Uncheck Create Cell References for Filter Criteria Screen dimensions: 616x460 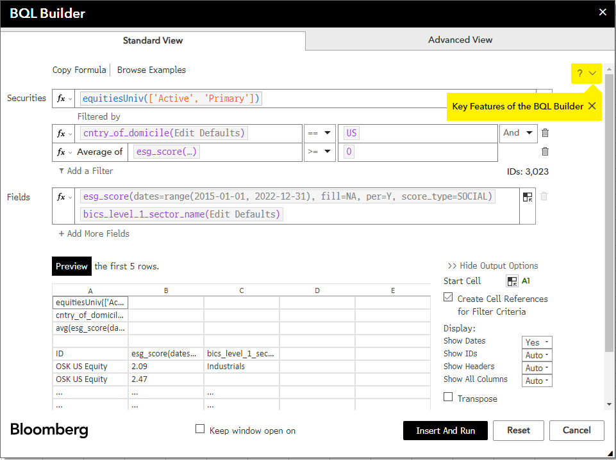(x=447, y=298)
